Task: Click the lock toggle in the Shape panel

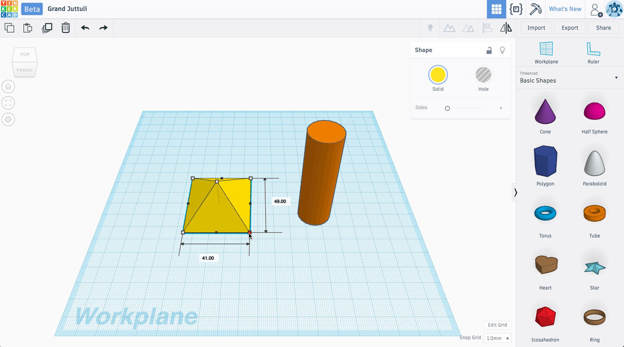Action: tap(489, 50)
